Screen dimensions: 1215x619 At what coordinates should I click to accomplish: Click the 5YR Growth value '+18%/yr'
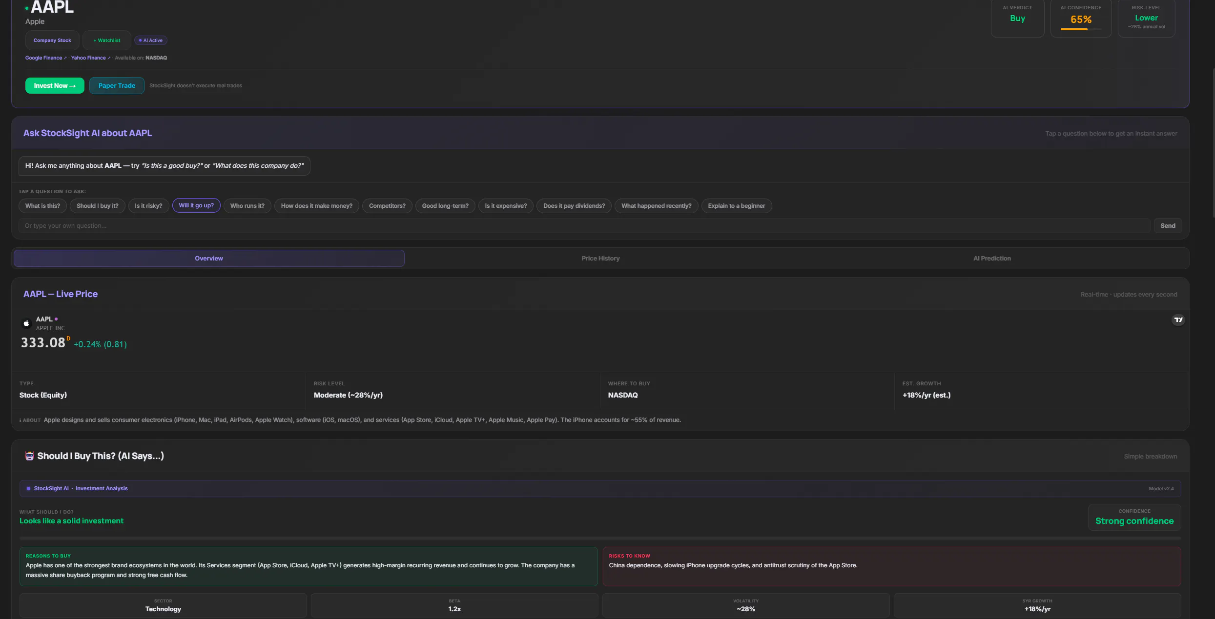tap(1037, 609)
